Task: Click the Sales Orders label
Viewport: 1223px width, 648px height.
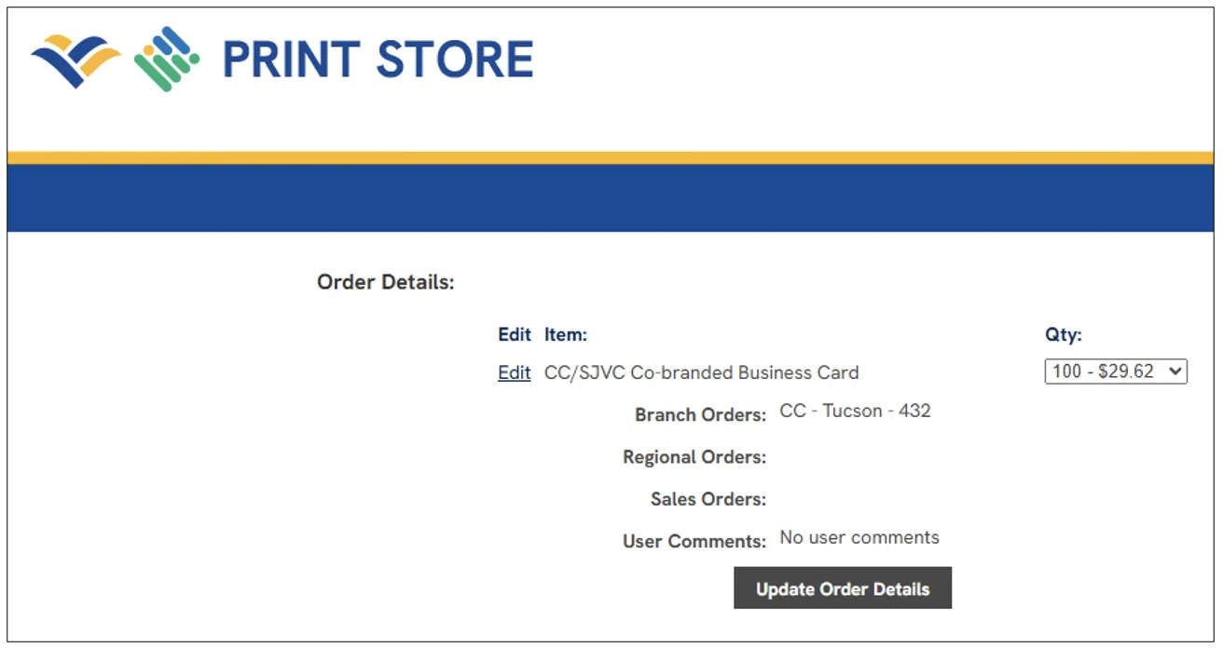Action: click(x=708, y=499)
